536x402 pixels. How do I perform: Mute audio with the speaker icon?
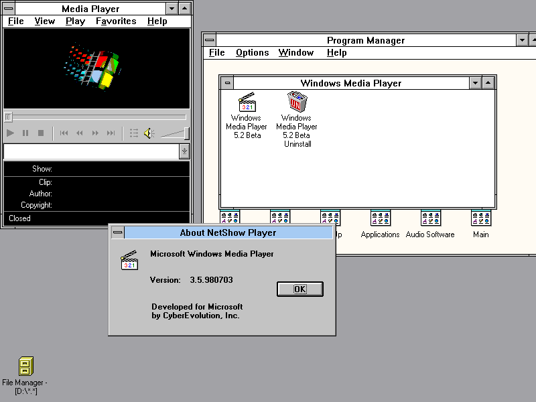click(149, 133)
